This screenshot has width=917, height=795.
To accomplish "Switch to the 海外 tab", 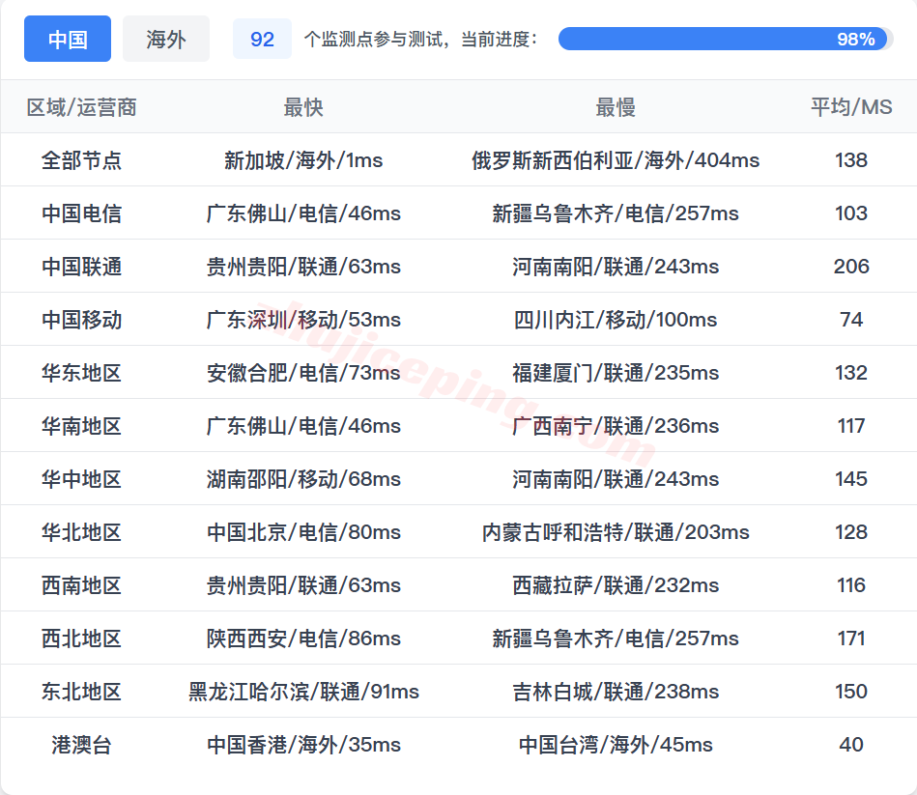I will (x=166, y=39).
